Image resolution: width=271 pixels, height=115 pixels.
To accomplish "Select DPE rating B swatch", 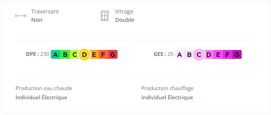I will coord(65,55).
